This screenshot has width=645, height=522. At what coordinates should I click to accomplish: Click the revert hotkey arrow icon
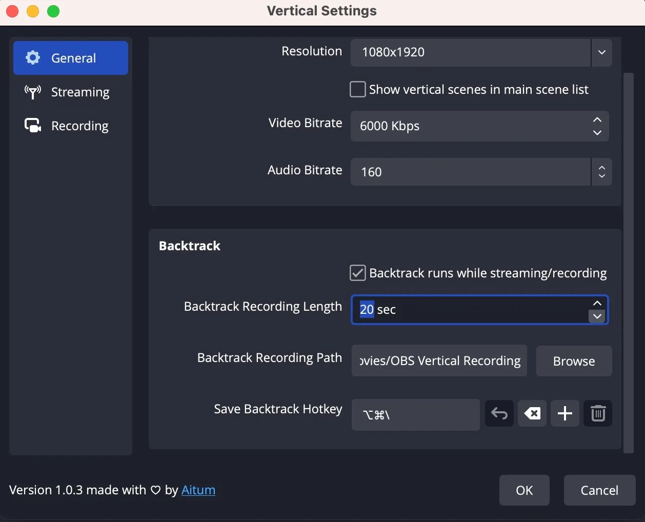(498, 413)
